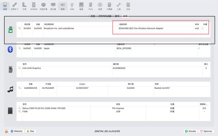Open the 显示器 Displays toolbar section
This screenshot has height=136, width=218.
coord(53,6)
